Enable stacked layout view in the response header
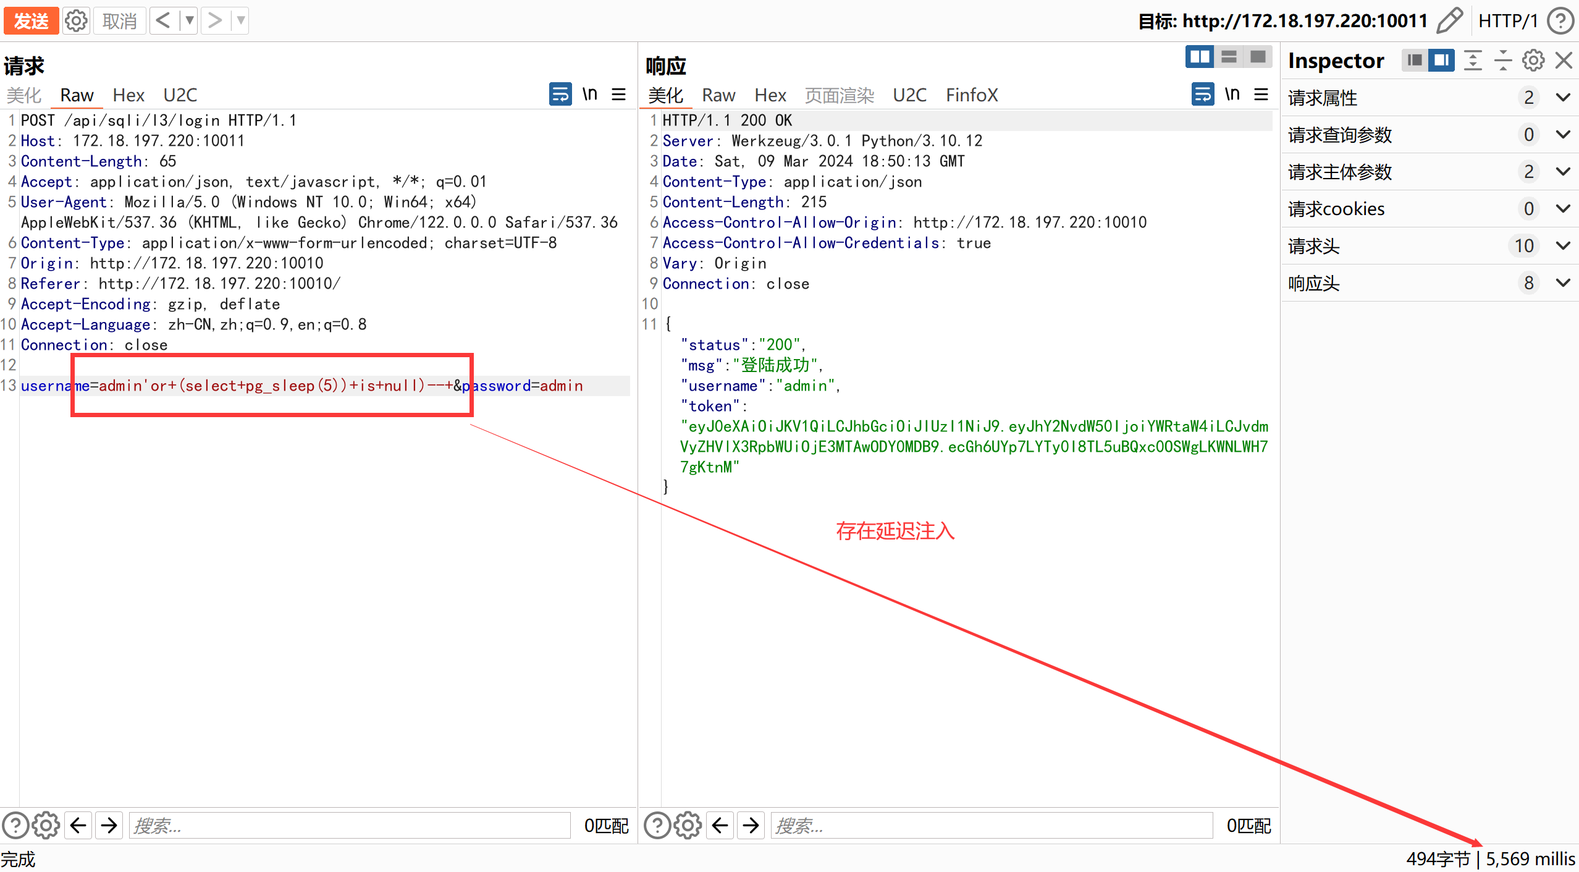Screen dimensions: 1579x872 click(1228, 56)
